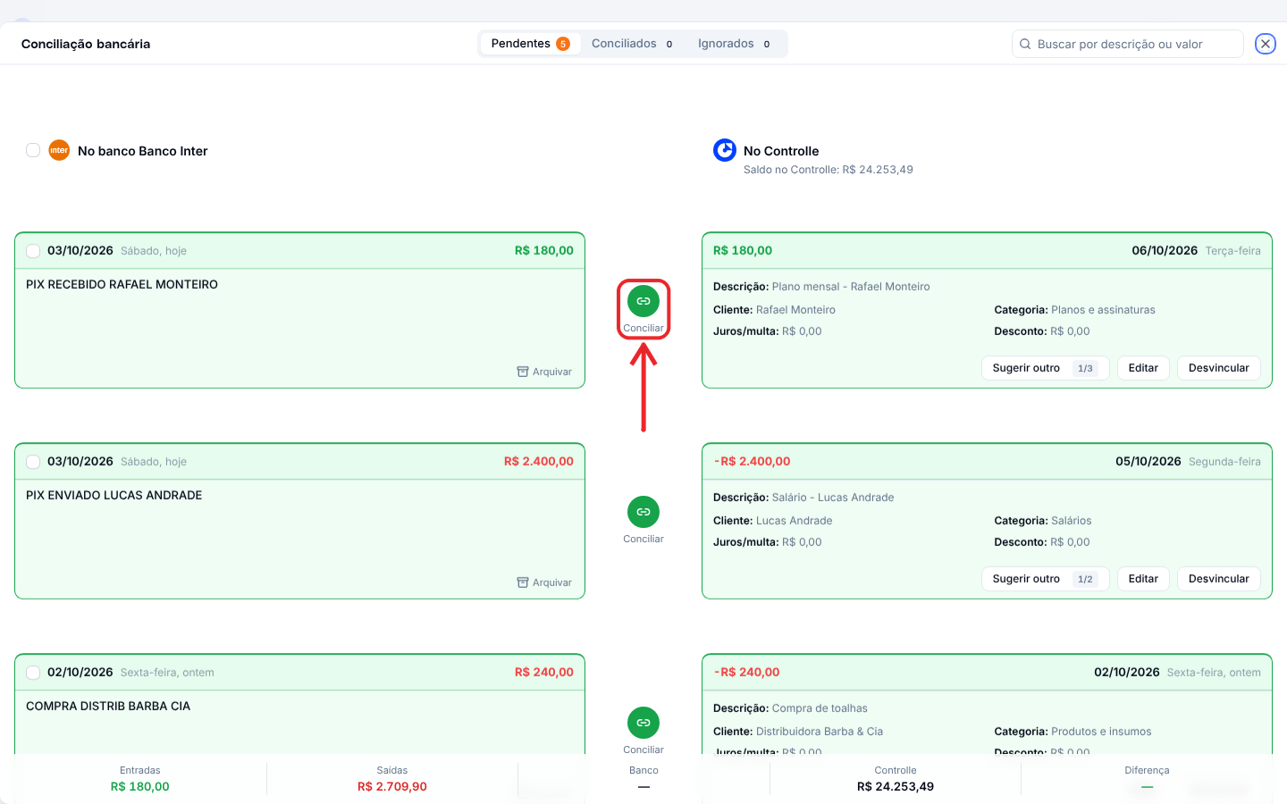Click the Conciliar icon for Distrib Barba Cia

coord(643,723)
